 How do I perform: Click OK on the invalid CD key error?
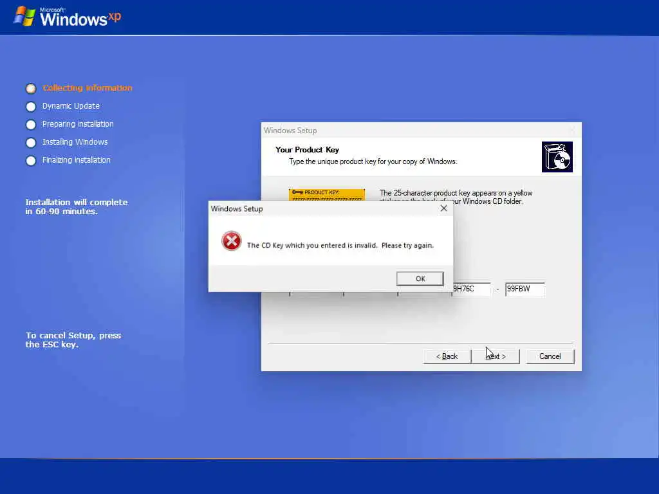point(420,279)
